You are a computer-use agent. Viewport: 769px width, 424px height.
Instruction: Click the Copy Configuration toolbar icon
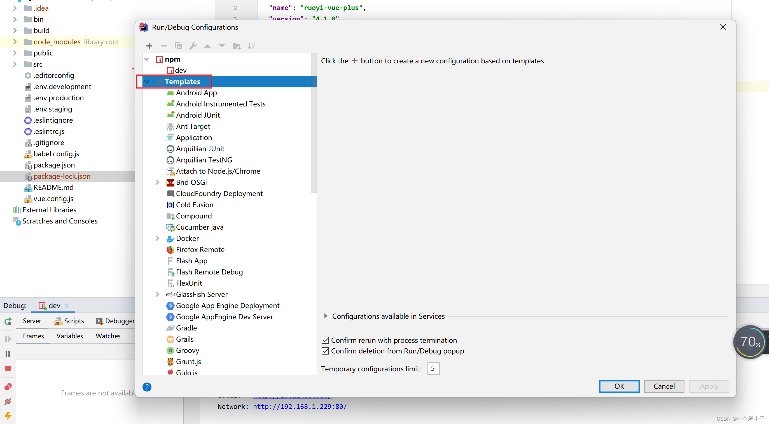(178, 46)
